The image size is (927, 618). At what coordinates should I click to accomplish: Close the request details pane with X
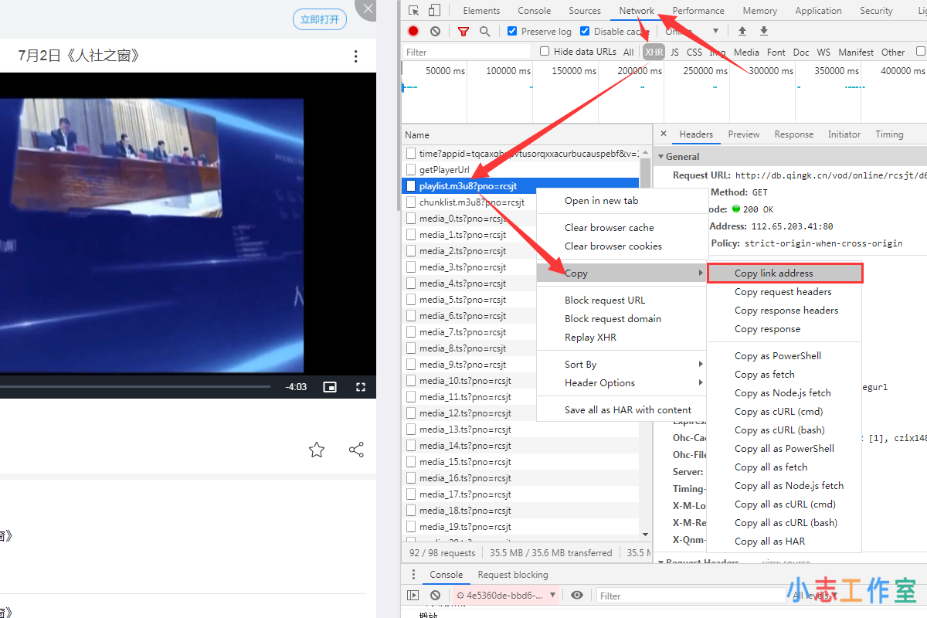click(663, 134)
